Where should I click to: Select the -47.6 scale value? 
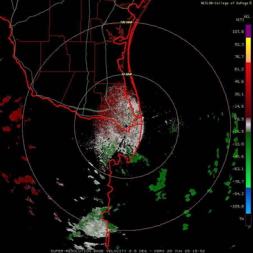point(238,157)
